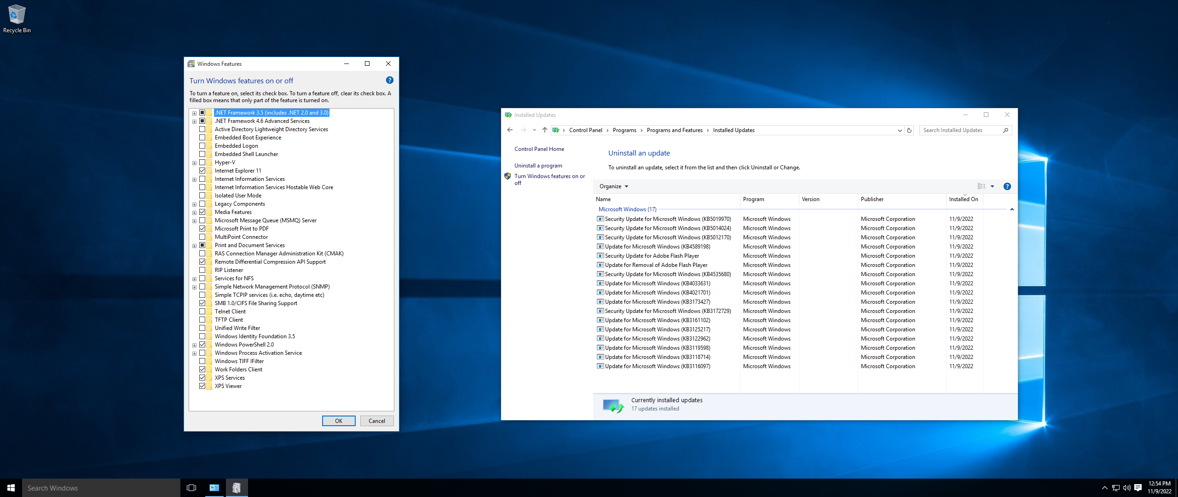Uncheck Internet Explorer 11 feature

tap(202, 171)
